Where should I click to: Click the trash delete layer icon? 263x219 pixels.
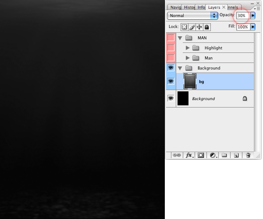click(248, 155)
